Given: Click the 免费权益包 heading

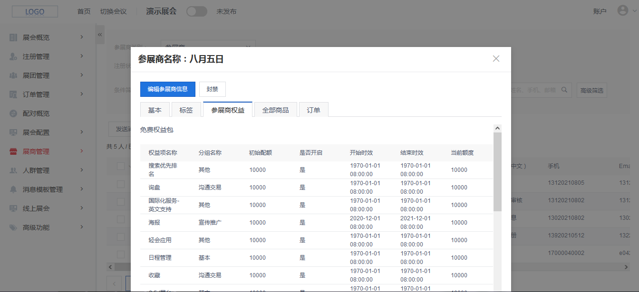Looking at the screenshot, I should tap(156, 129).
